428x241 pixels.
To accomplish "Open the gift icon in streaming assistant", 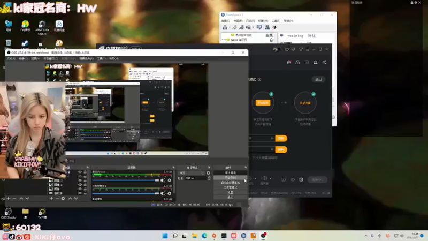I will click(x=289, y=62).
